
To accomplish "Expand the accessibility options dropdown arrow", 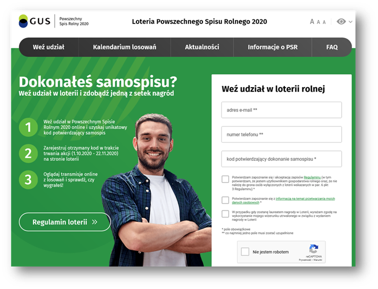I will tap(350, 22).
